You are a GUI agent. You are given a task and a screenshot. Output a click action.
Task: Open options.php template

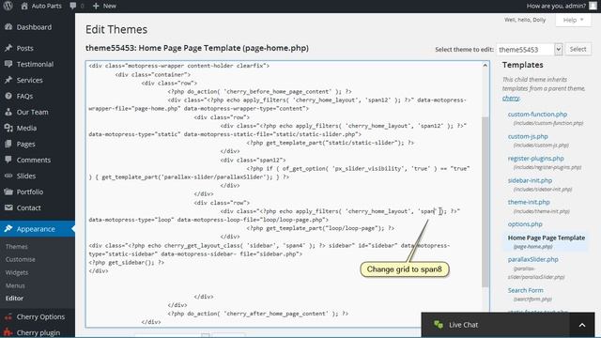point(525,223)
